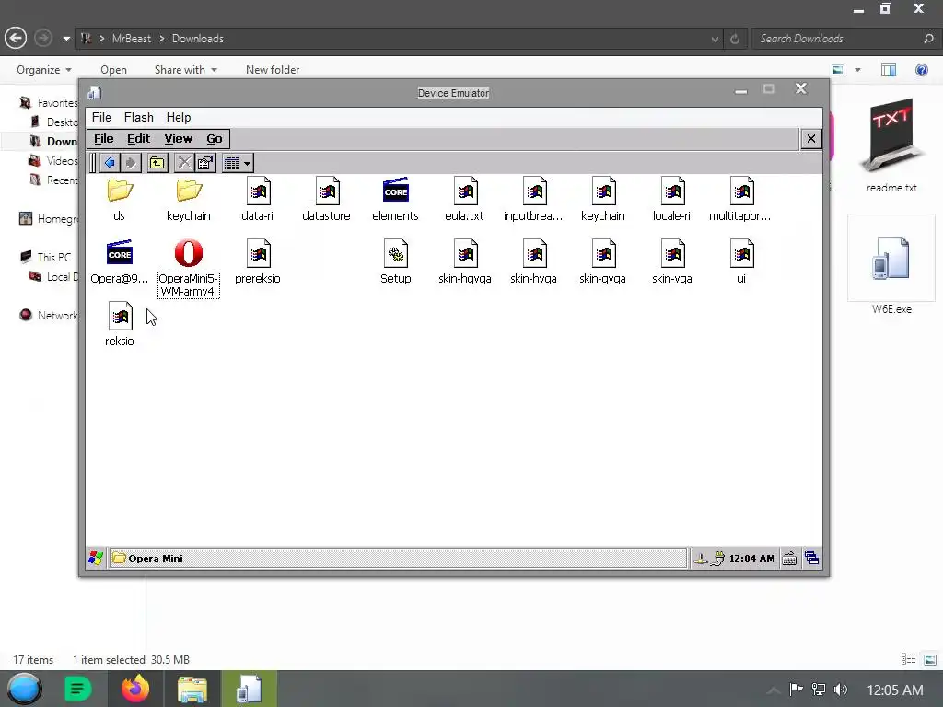The height and width of the screenshot is (707, 943).
Task: Click the emulator toolbar Forward arrow
Action: tap(131, 163)
